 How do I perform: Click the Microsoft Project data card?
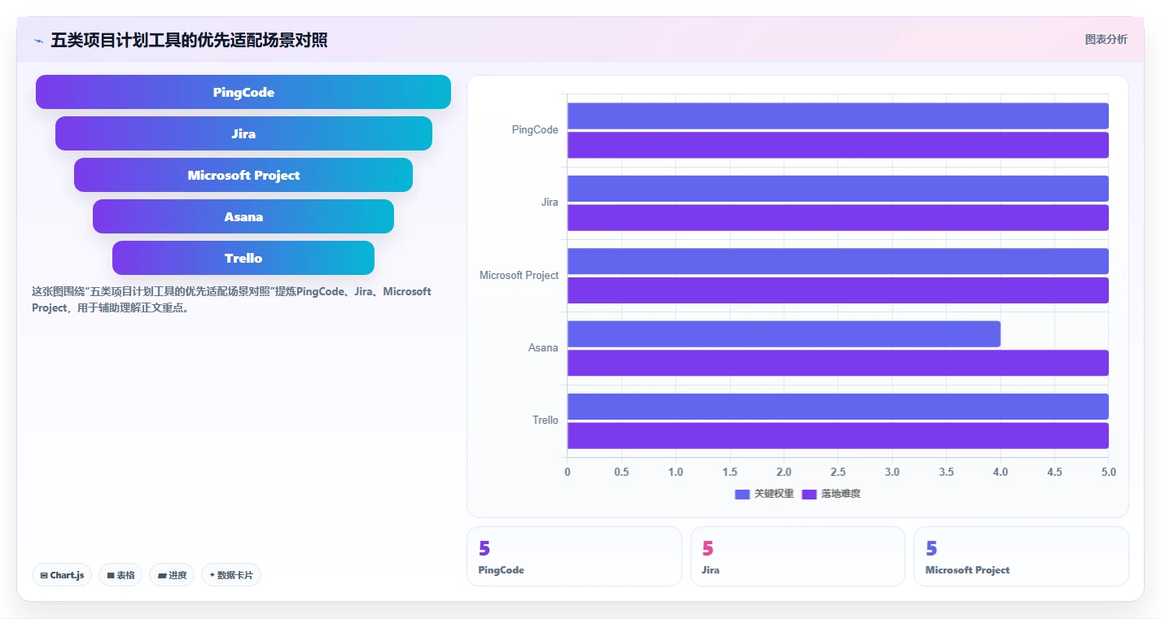(1021, 556)
